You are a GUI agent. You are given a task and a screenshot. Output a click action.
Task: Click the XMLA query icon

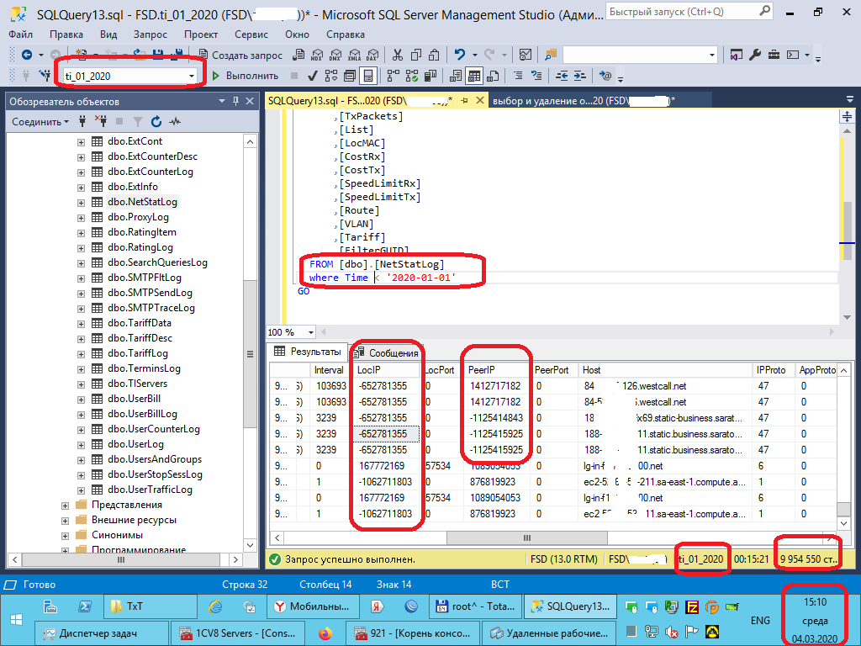pyautogui.click(x=354, y=55)
